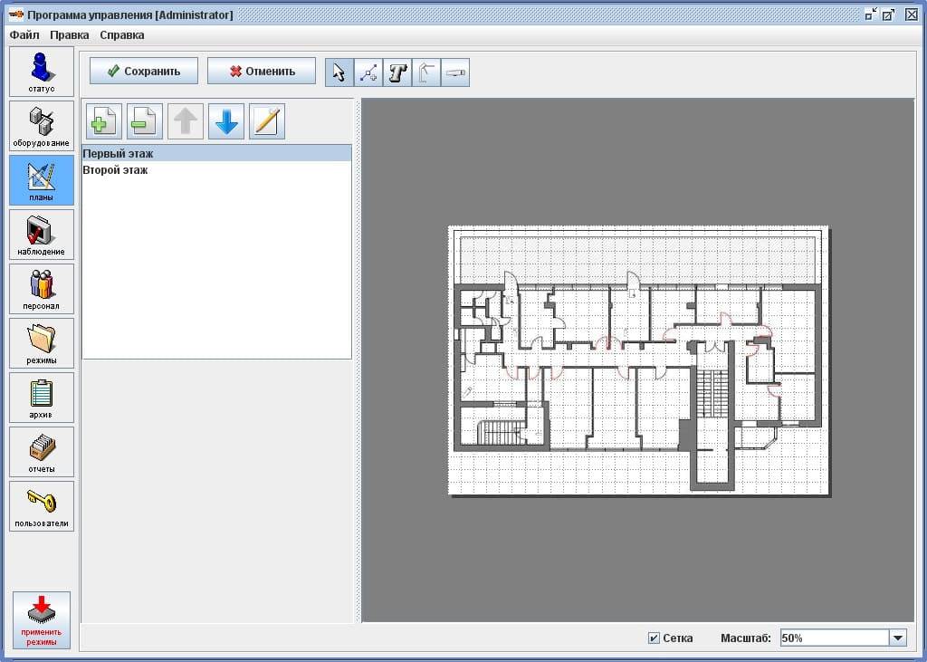Open the Справка menu
The height and width of the screenshot is (662, 927).
tap(121, 35)
